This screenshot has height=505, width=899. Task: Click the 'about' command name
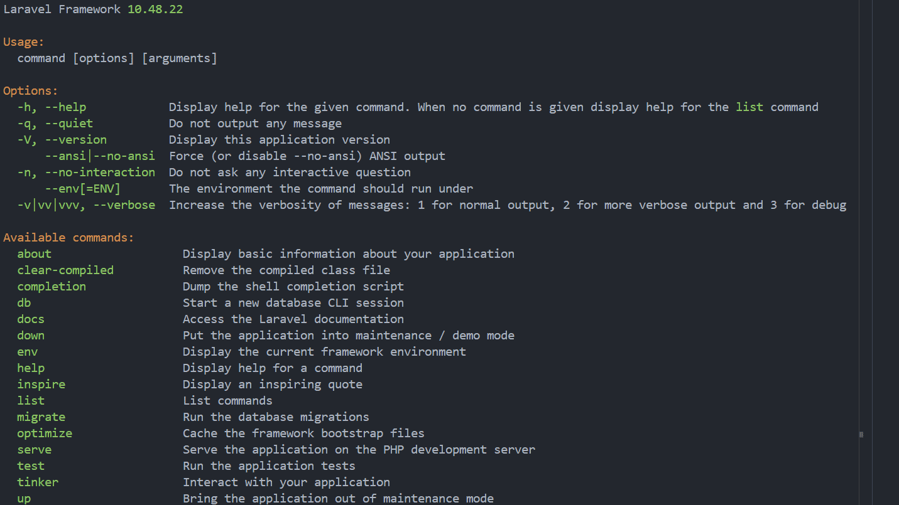[x=34, y=254]
